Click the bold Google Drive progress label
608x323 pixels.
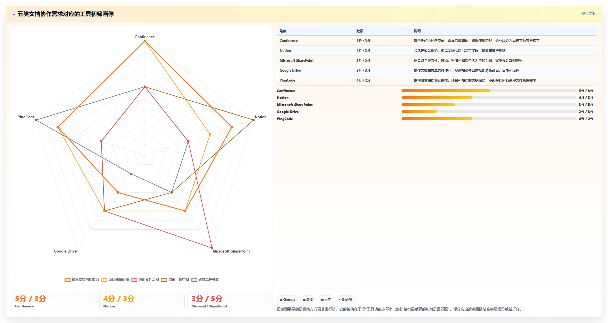pyautogui.click(x=288, y=112)
